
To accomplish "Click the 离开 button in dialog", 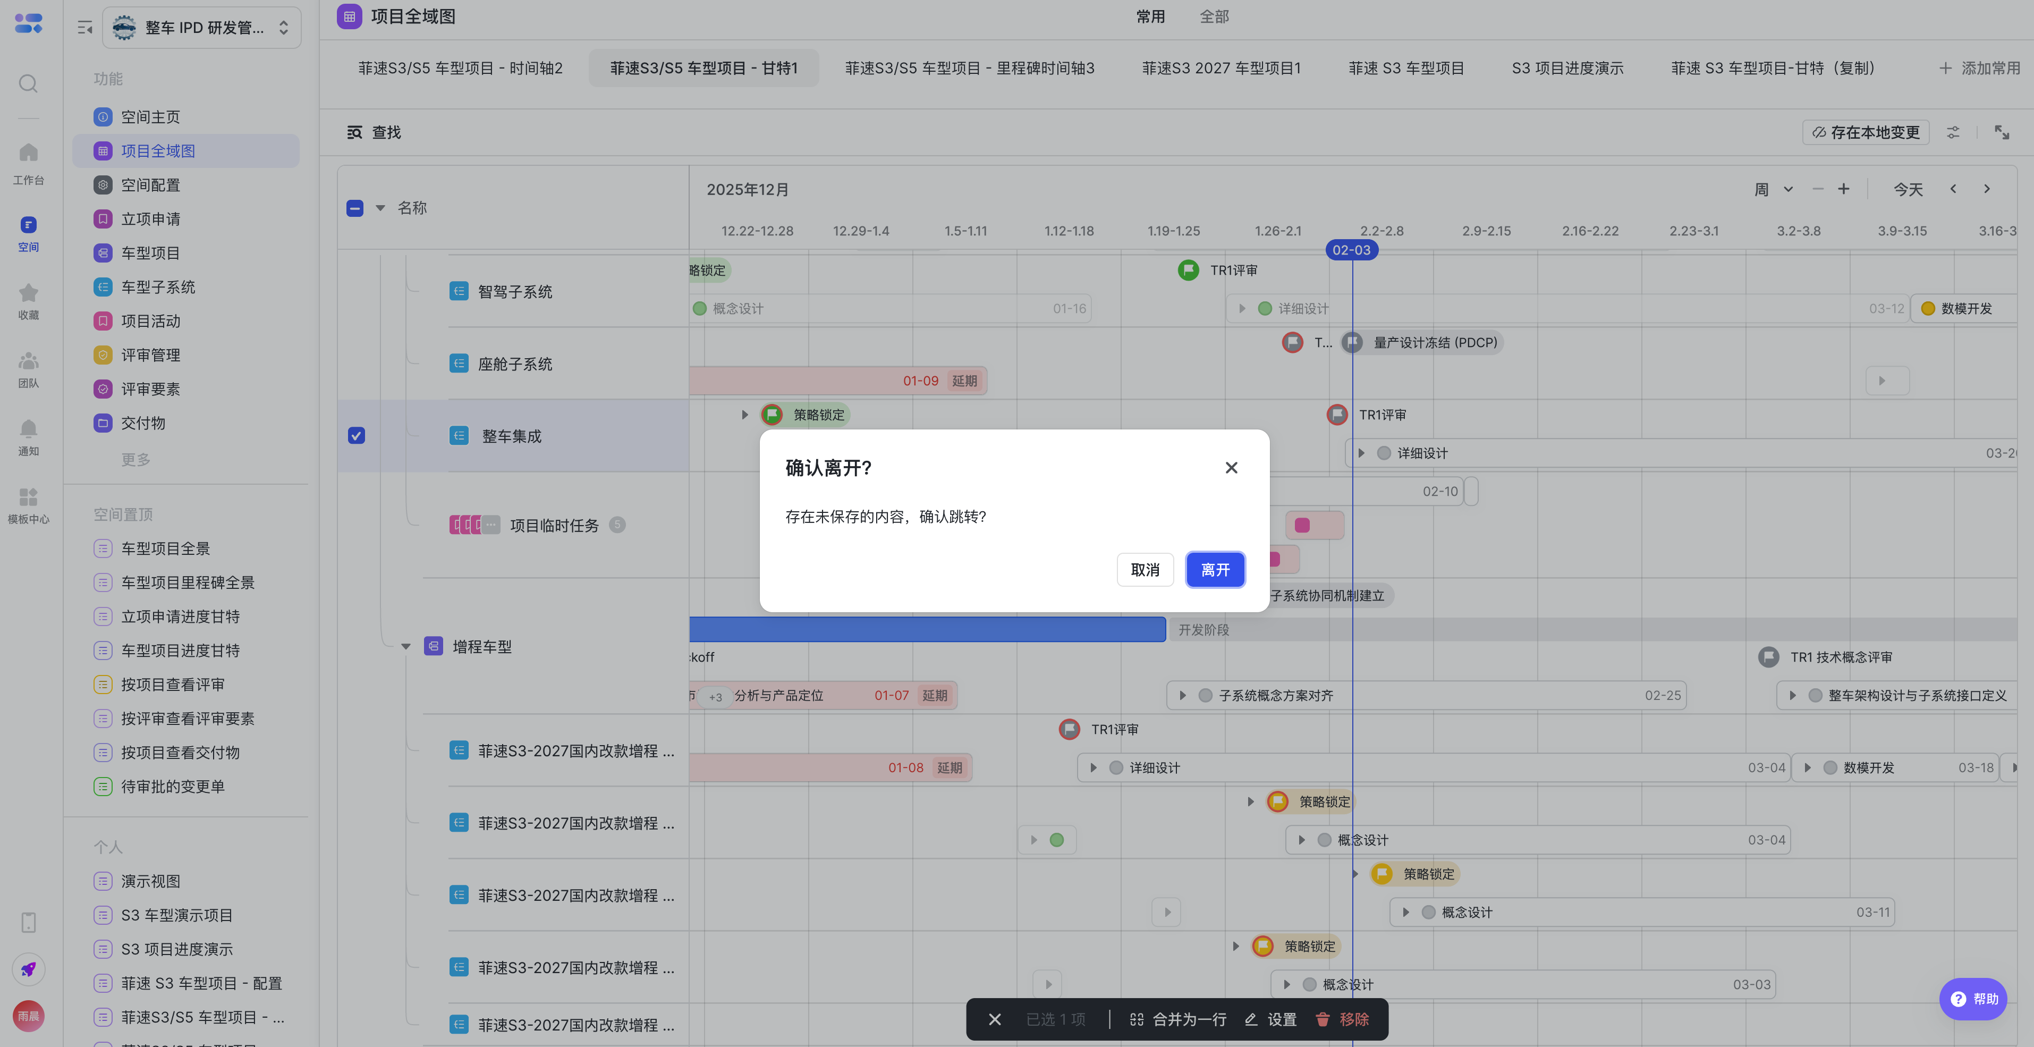I will pos(1215,569).
